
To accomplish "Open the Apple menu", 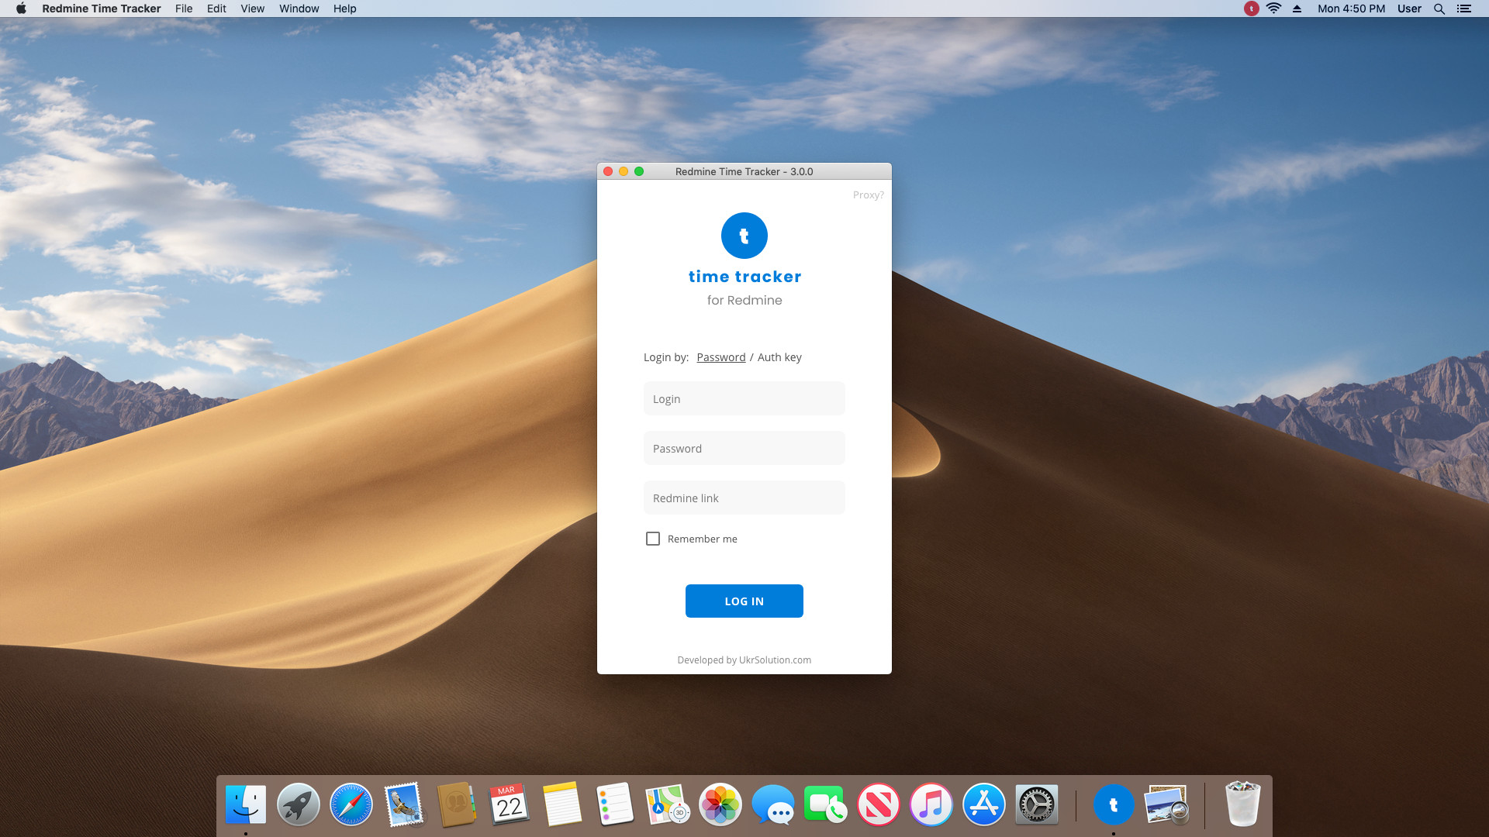I will pos(22,9).
